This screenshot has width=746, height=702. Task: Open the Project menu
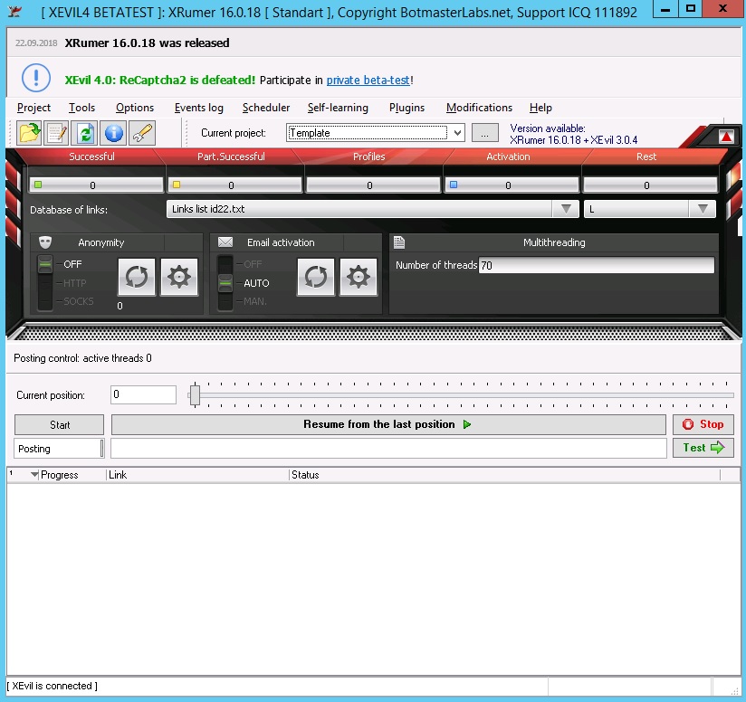[33, 108]
